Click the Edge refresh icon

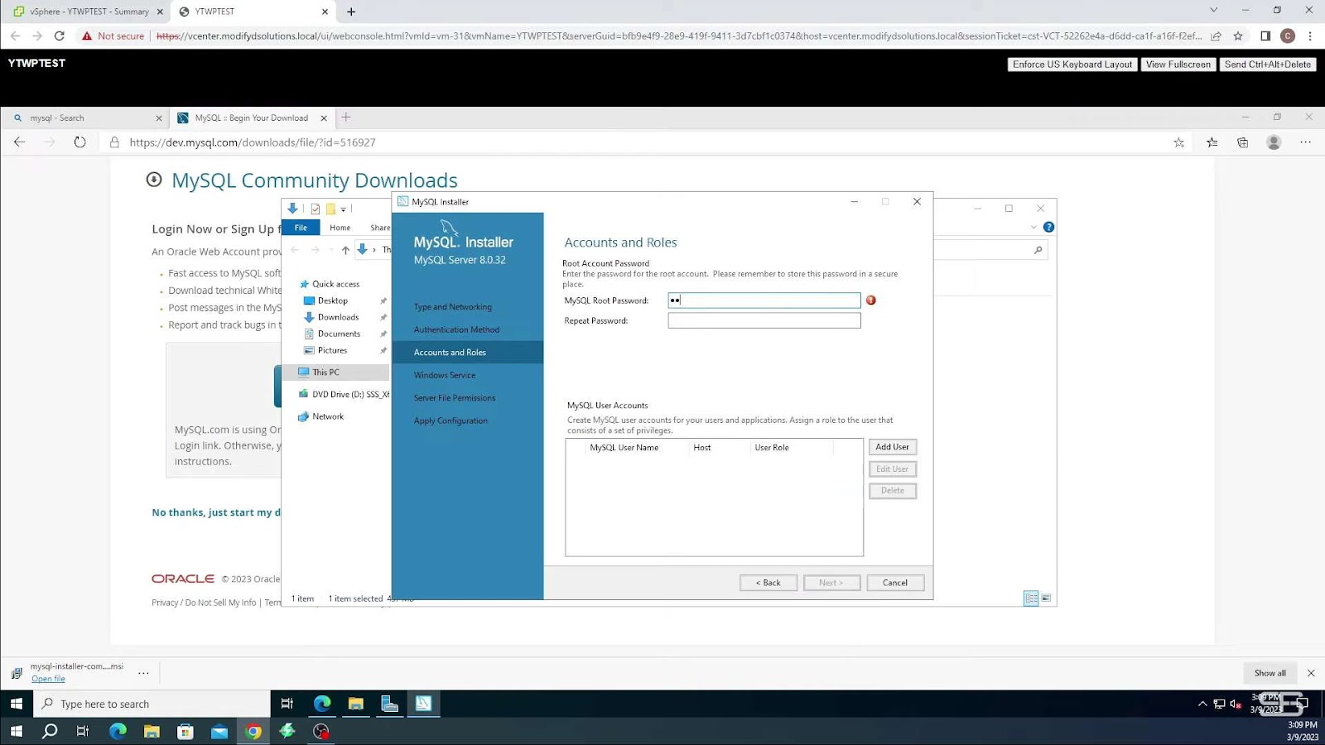tap(79, 142)
